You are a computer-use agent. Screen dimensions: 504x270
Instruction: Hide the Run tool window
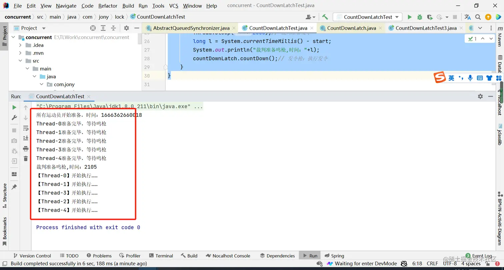[x=490, y=96]
